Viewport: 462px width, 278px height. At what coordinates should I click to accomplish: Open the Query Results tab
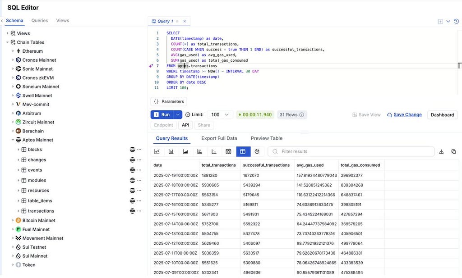pyautogui.click(x=172, y=138)
